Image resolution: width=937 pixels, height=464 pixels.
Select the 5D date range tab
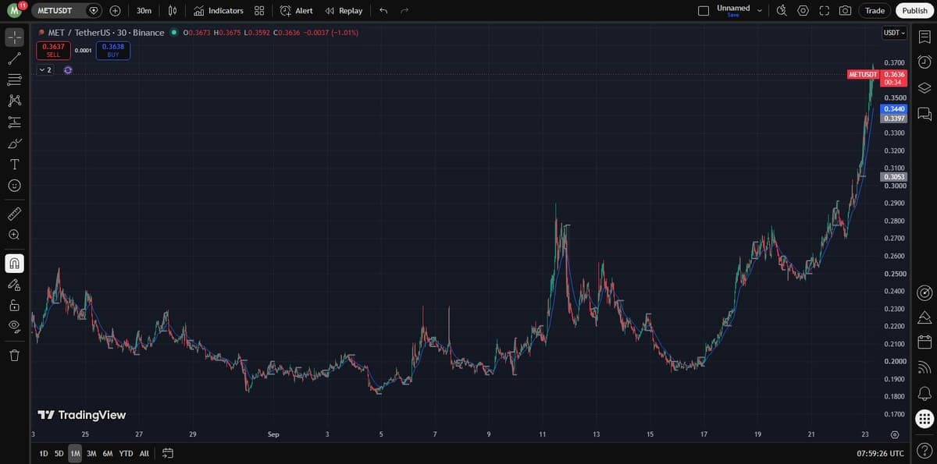pyautogui.click(x=59, y=453)
